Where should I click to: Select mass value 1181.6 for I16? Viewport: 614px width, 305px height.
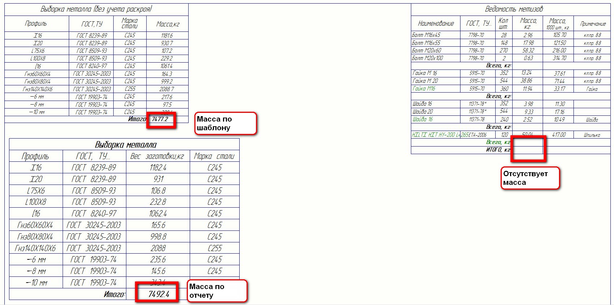(x=167, y=35)
